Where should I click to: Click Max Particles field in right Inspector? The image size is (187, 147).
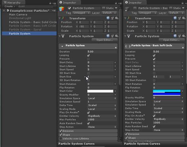pos(168,123)
